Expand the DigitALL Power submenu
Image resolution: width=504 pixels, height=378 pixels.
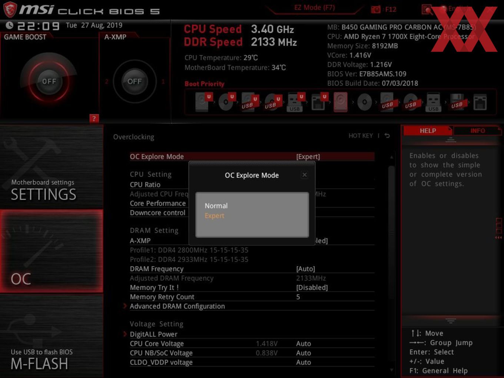[x=153, y=334]
